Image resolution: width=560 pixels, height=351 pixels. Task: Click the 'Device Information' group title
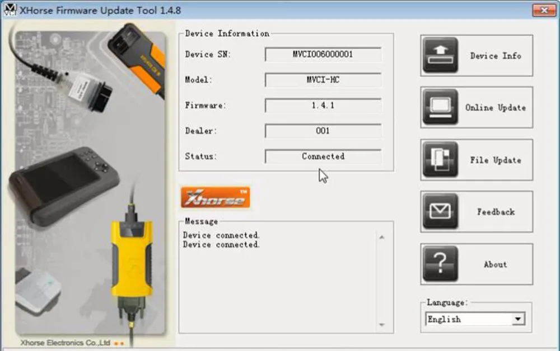coord(227,34)
